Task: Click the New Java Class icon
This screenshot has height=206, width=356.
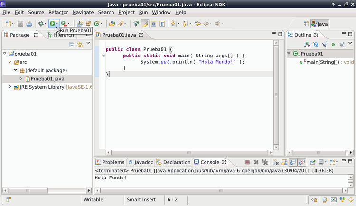Action: pyautogui.click(x=97, y=24)
